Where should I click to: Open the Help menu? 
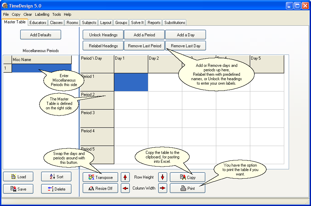click(67, 14)
